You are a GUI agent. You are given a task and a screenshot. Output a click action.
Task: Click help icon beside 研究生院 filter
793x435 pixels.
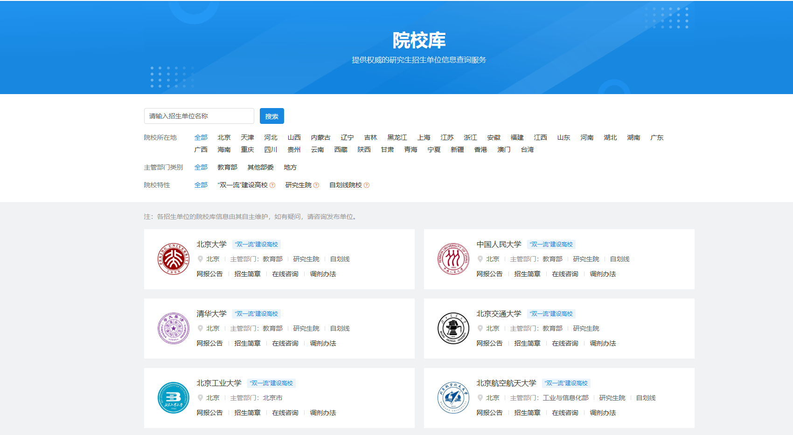[x=316, y=185]
